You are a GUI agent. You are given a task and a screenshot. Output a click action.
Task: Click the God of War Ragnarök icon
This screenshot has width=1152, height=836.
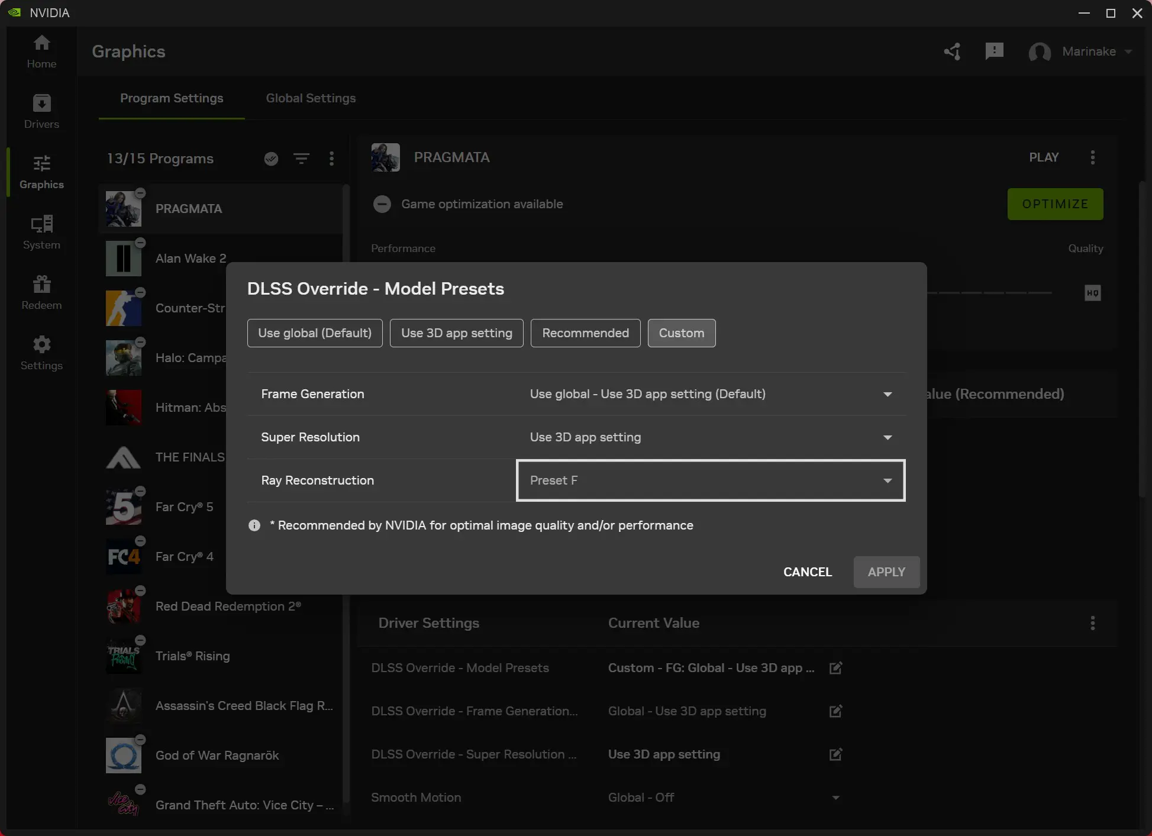(x=124, y=756)
